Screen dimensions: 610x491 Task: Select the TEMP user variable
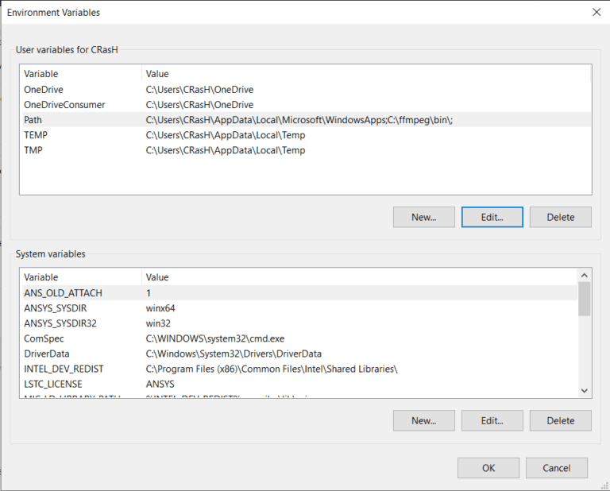point(36,135)
